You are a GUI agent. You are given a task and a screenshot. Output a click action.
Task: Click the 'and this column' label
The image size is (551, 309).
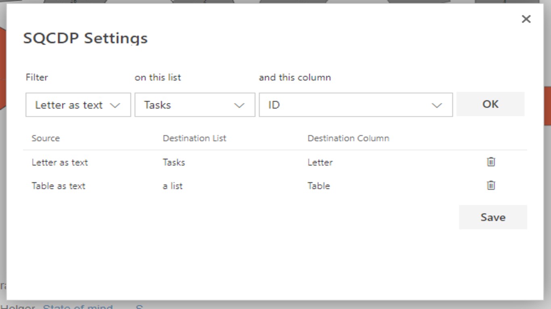click(x=294, y=77)
